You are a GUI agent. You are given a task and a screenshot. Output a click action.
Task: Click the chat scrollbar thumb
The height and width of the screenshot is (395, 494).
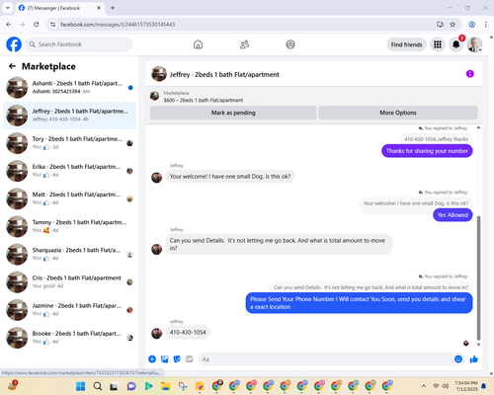coord(478,278)
